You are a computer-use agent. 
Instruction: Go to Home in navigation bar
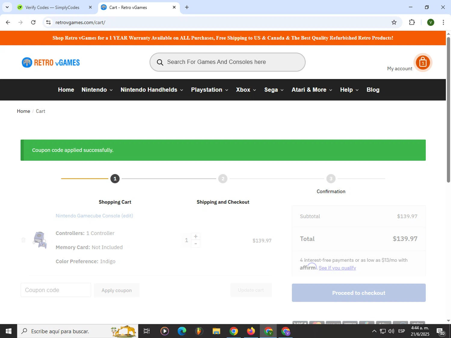point(66,90)
